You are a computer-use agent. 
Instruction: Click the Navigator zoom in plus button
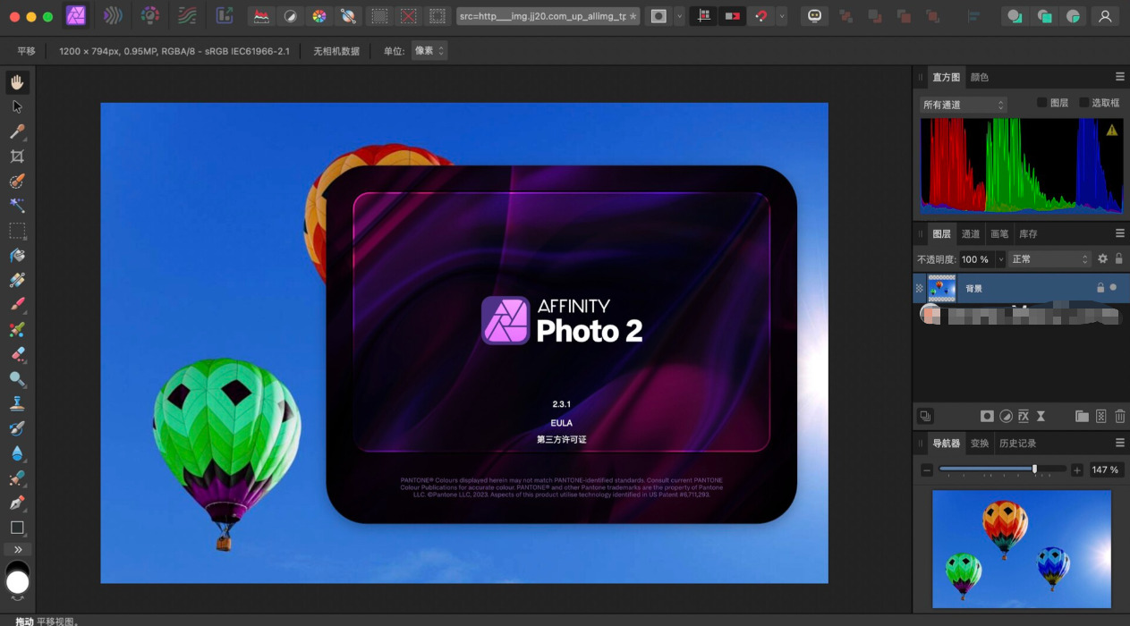click(1076, 469)
